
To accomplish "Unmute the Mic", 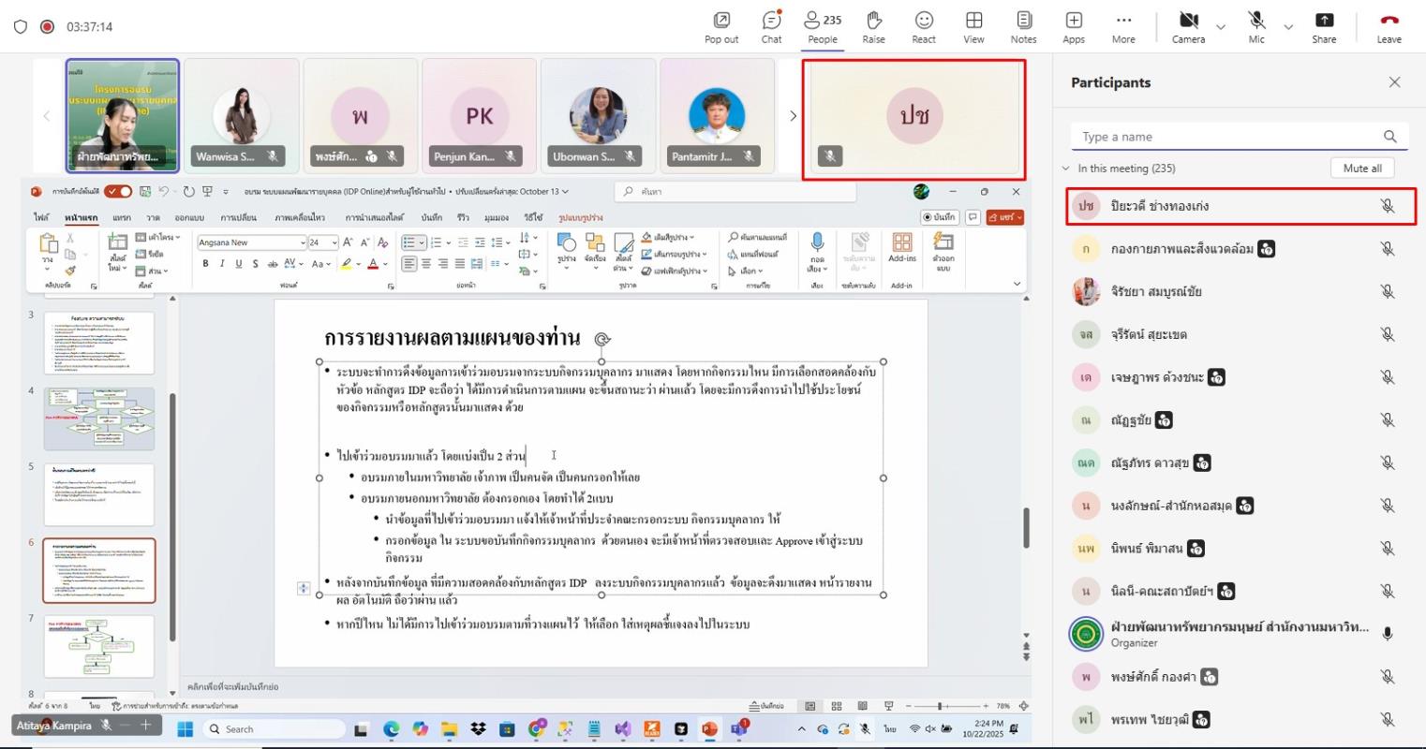I will point(1256,26).
